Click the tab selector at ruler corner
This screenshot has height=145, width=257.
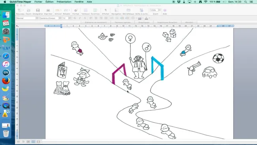point(17,26)
